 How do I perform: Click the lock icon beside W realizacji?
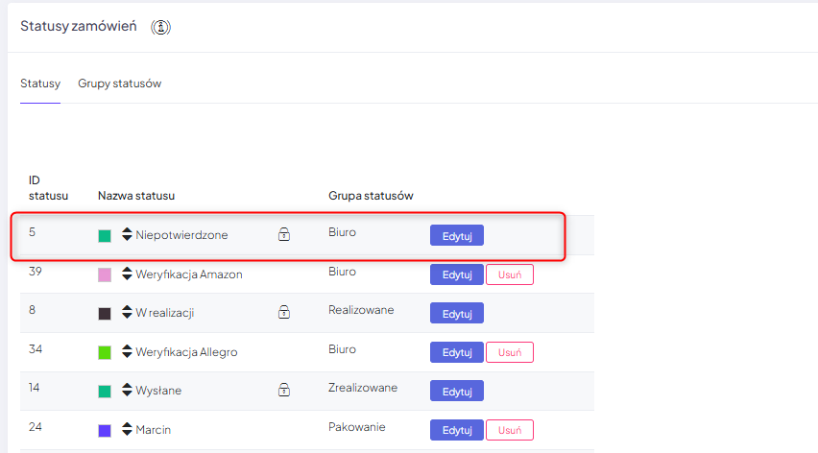284,312
